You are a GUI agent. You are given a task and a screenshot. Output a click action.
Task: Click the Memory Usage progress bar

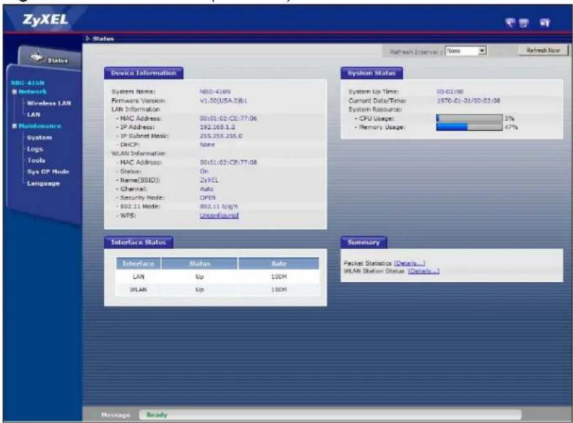click(x=469, y=127)
